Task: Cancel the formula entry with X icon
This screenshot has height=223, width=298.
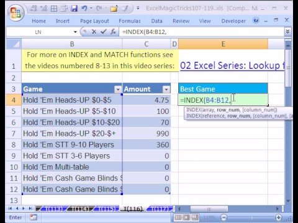Action: tap(94, 32)
